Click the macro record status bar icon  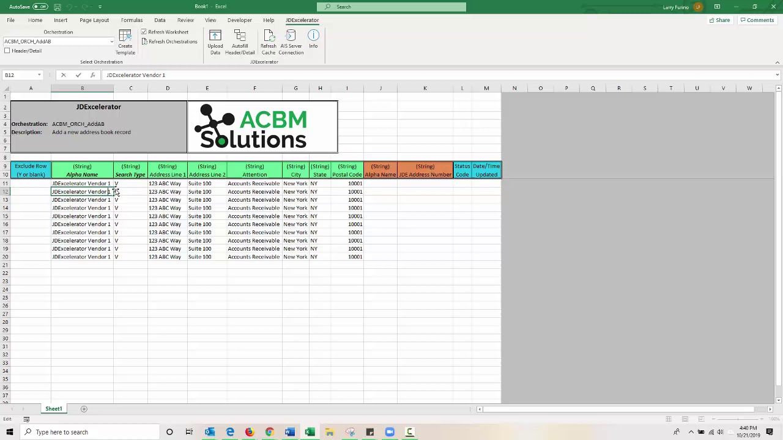point(26,419)
